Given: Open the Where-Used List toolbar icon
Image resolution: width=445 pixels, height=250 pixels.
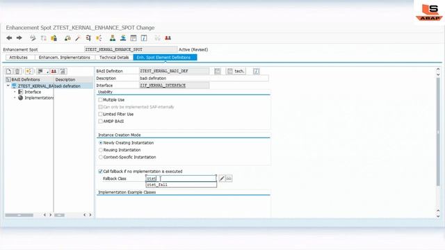Looking at the screenshot, I should (x=88, y=38).
